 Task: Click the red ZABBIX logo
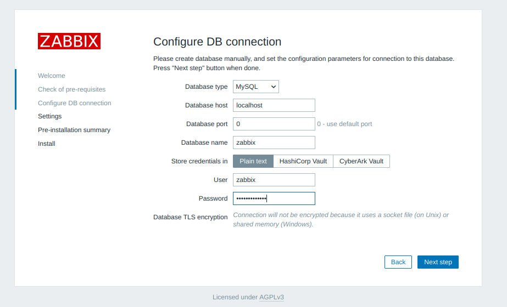pos(69,41)
